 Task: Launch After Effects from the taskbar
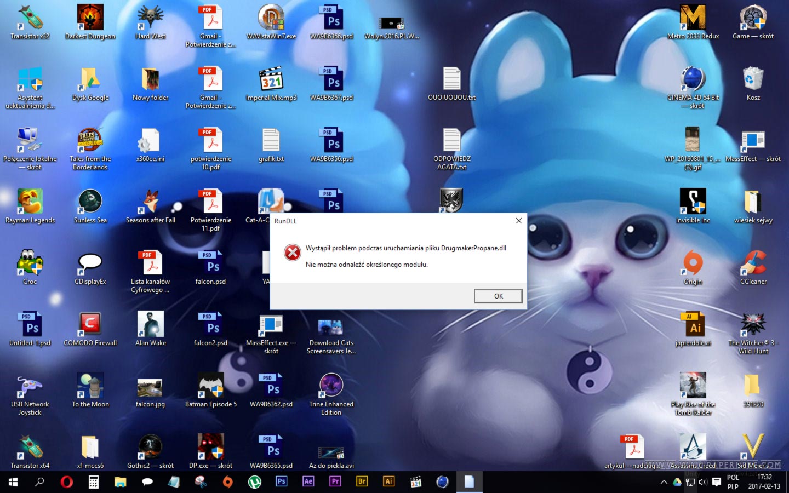308,481
